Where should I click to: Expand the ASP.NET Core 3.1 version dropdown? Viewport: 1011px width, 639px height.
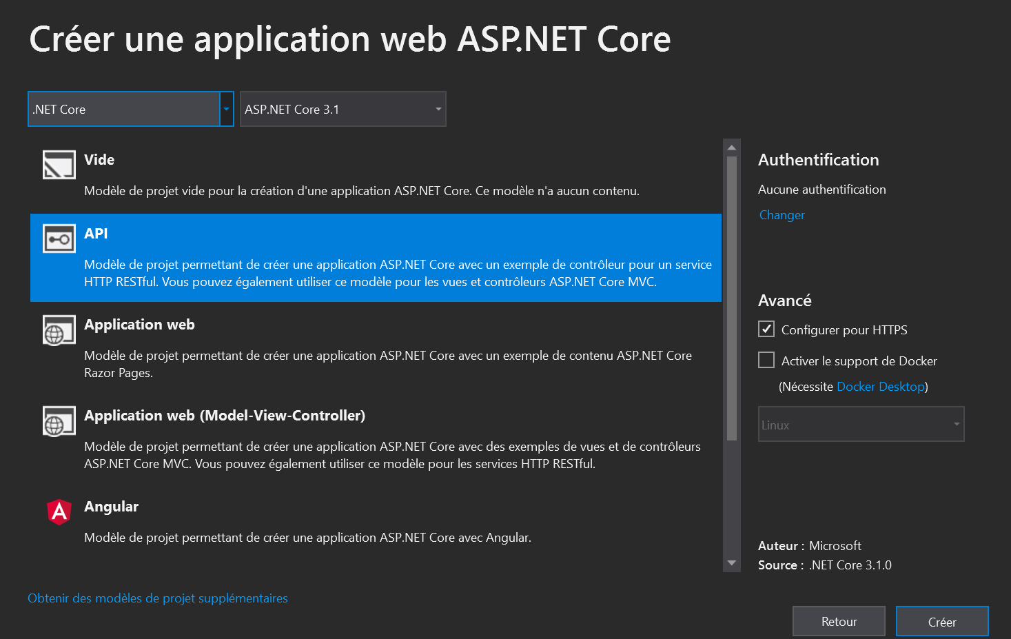point(343,109)
